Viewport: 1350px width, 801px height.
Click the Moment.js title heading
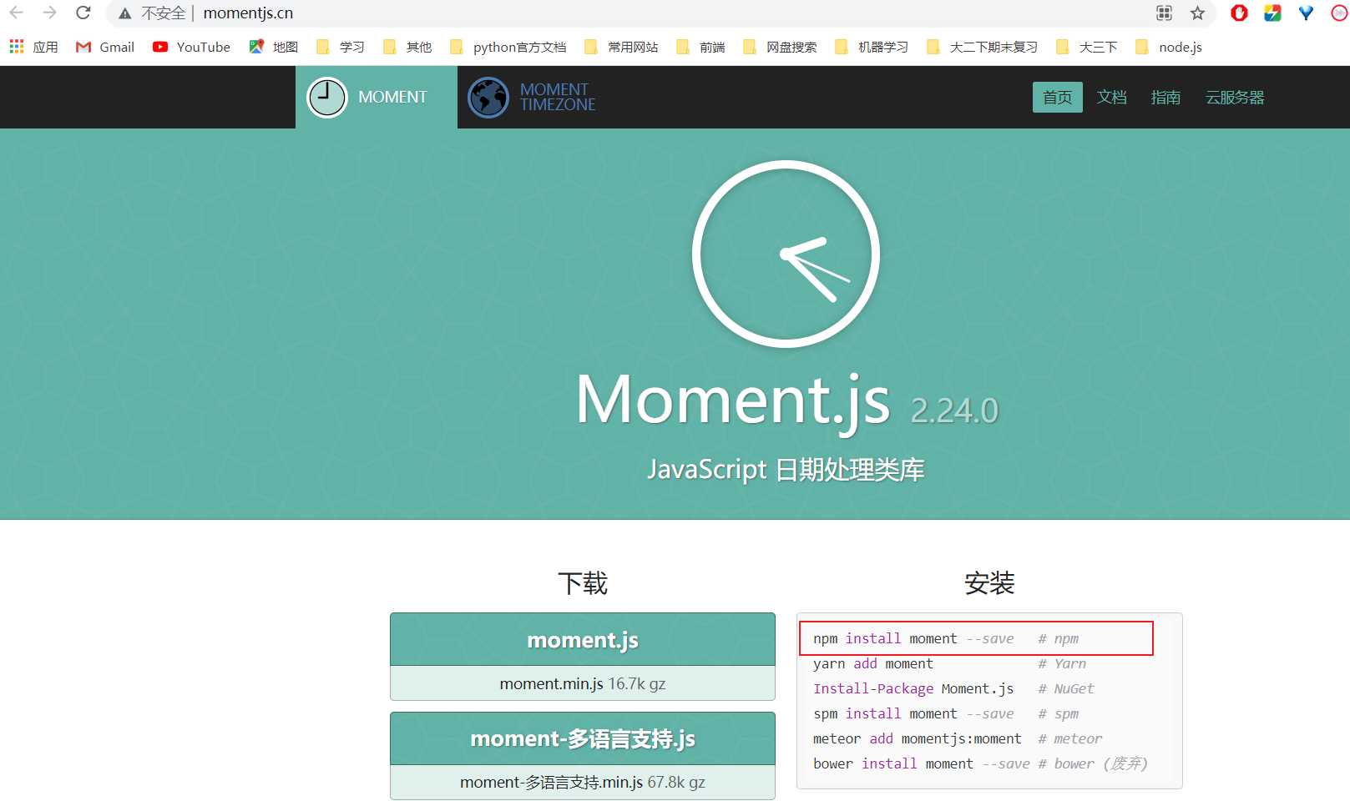pyautogui.click(x=733, y=400)
